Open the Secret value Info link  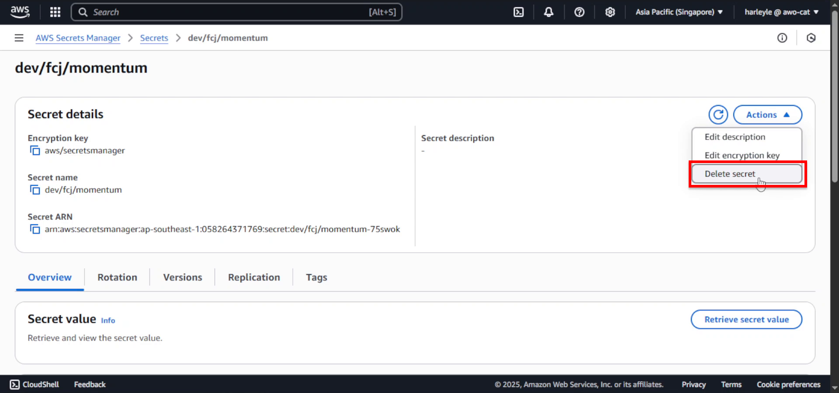[x=108, y=320]
